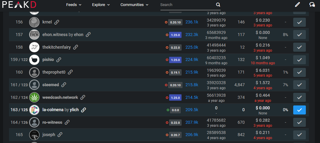
Task: Click version badge 1.25.0 for pishio
Action: 175,60
